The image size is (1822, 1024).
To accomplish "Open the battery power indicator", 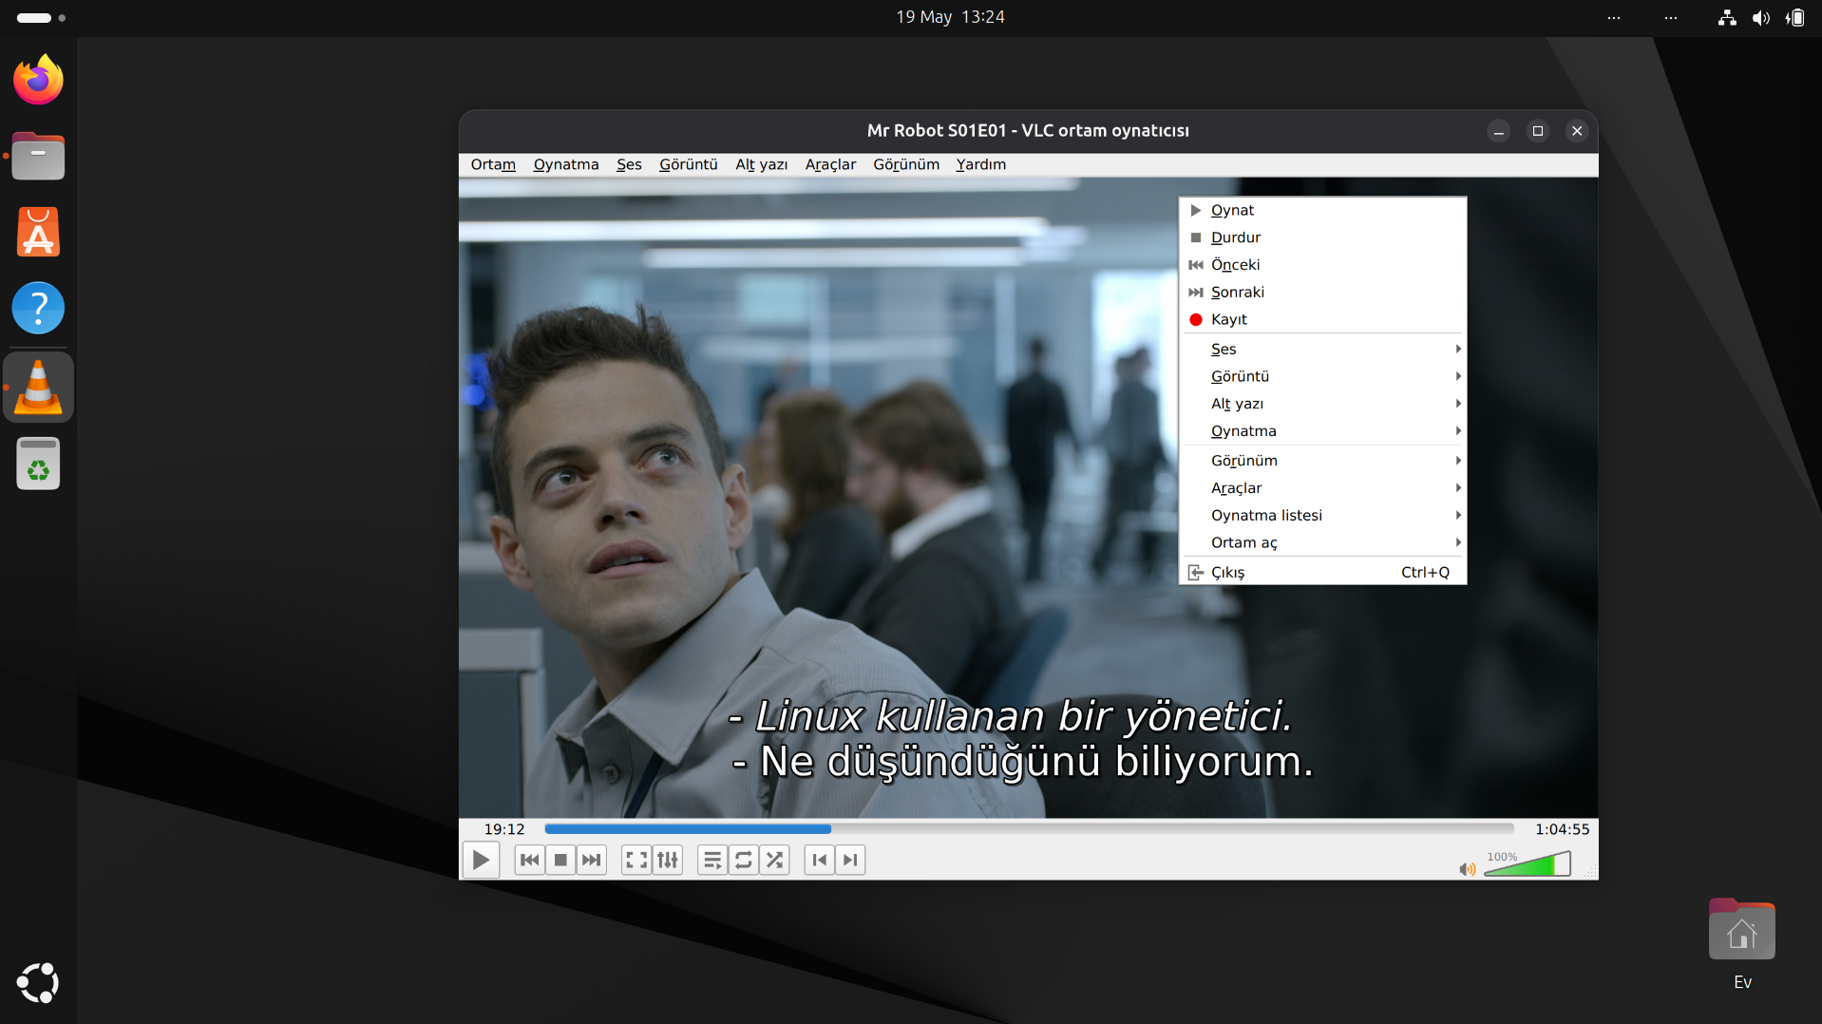I will (x=1794, y=18).
